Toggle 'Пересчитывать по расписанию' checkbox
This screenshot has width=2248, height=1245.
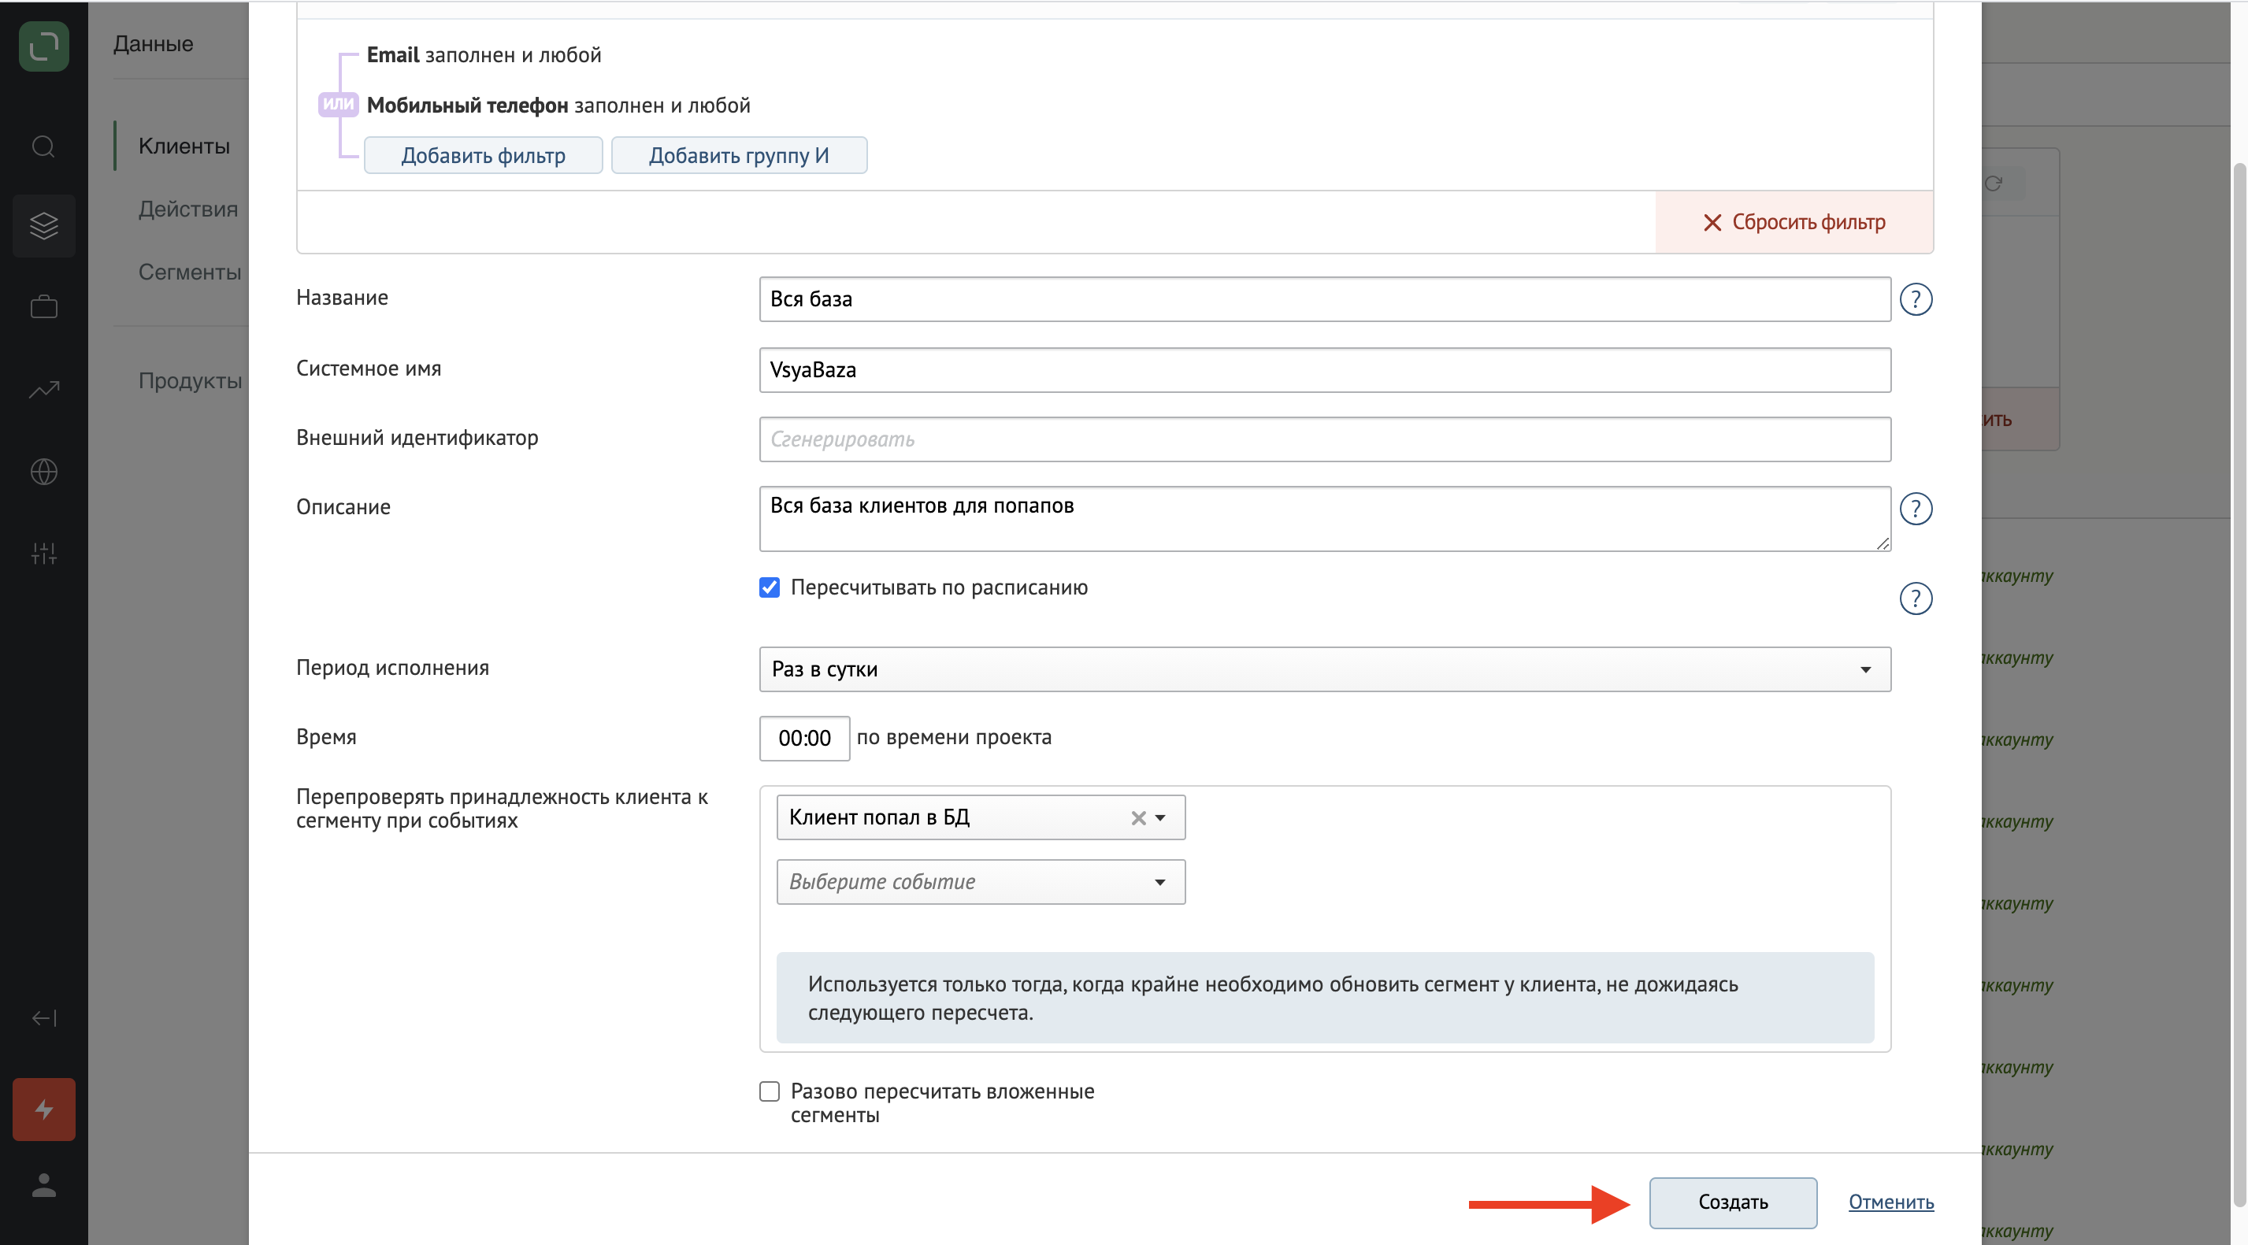pyautogui.click(x=769, y=587)
